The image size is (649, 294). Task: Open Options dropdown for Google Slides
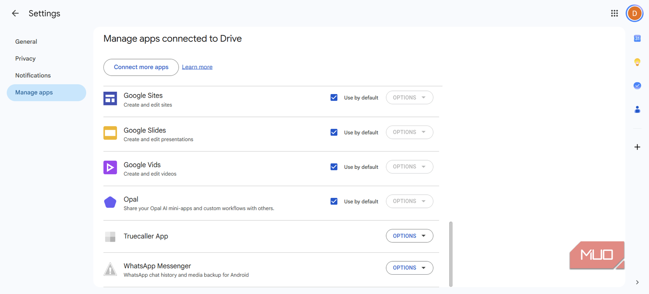click(409, 132)
